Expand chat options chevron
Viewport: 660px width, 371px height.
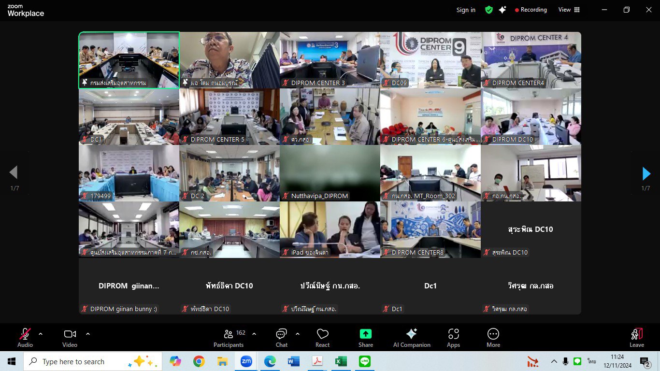[297, 334]
